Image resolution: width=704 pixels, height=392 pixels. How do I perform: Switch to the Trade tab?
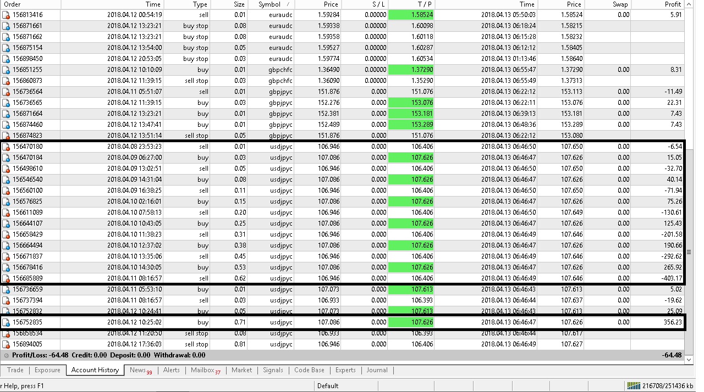pos(15,370)
